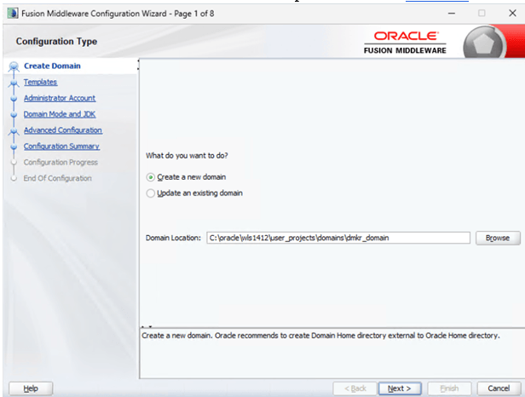The image size is (525, 397).
Task: Click the Domain Location label
Action: pyautogui.click(x=173, y=238)
